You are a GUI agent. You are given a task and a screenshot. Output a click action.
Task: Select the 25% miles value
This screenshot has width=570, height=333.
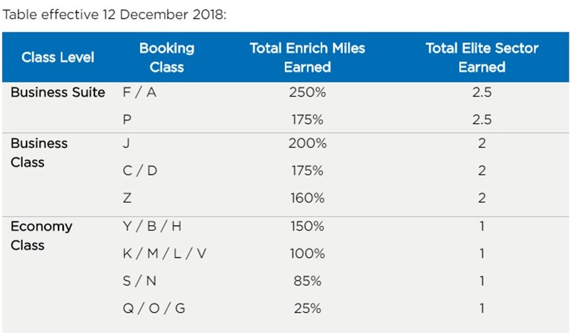pyautogui.click(x=307, y=308)
